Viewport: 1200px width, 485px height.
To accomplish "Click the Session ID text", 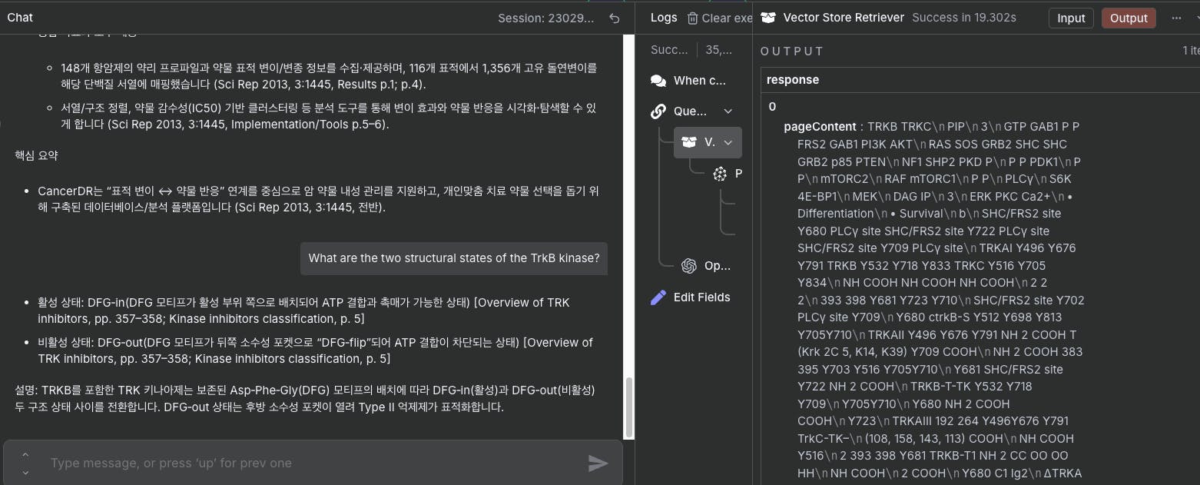I will tap(545, 18).
